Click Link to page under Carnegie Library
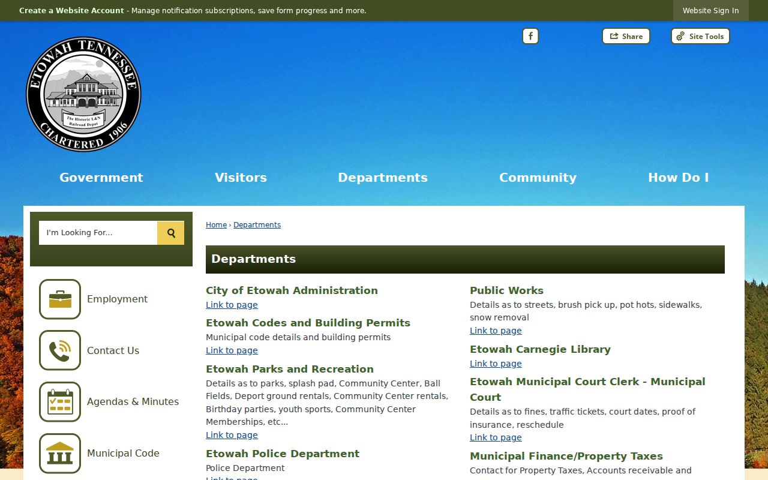 click(x=496, y=364)
